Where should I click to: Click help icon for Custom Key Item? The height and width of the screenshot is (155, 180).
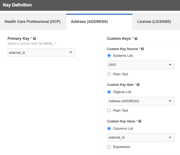coord(138,85)
